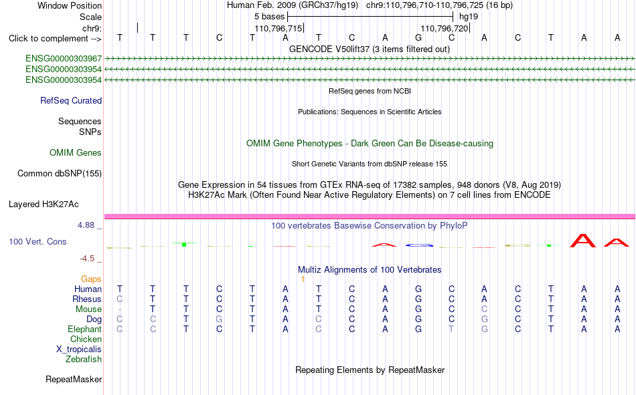Image resolution: width=636 pixels, height=395 pixels.
Task: Click 'Multiz Alignments of 100 Vertebrates' title
Action: pos(370,270)
